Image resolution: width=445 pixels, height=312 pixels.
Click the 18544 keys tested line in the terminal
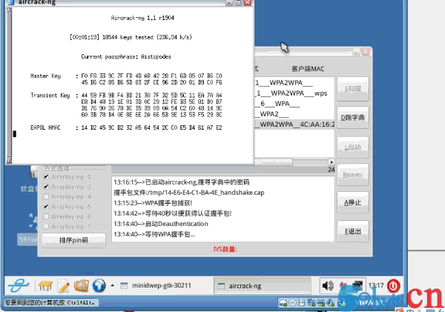pyautogui.click(x=131, y=37)
